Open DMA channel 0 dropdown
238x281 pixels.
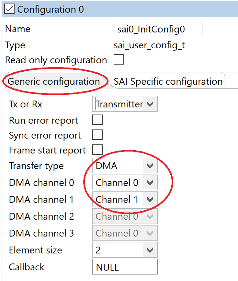(x=150, y=183)
